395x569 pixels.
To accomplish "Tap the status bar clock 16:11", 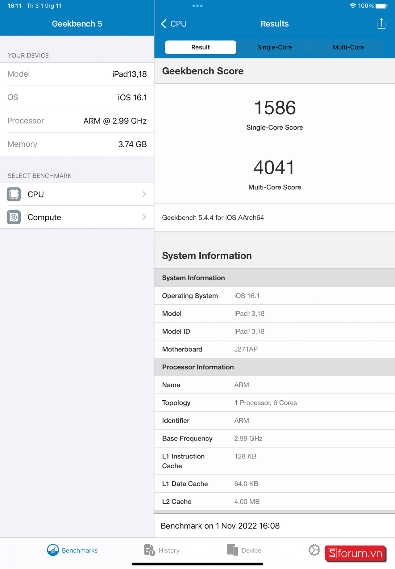I will click(x=15, y=6).
